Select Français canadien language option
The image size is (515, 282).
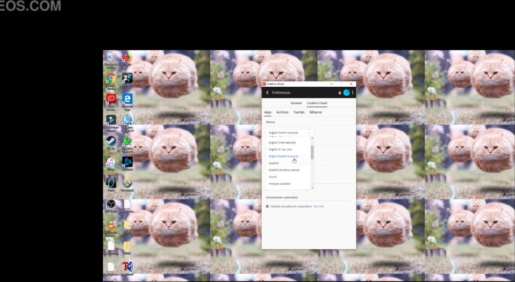279,184
